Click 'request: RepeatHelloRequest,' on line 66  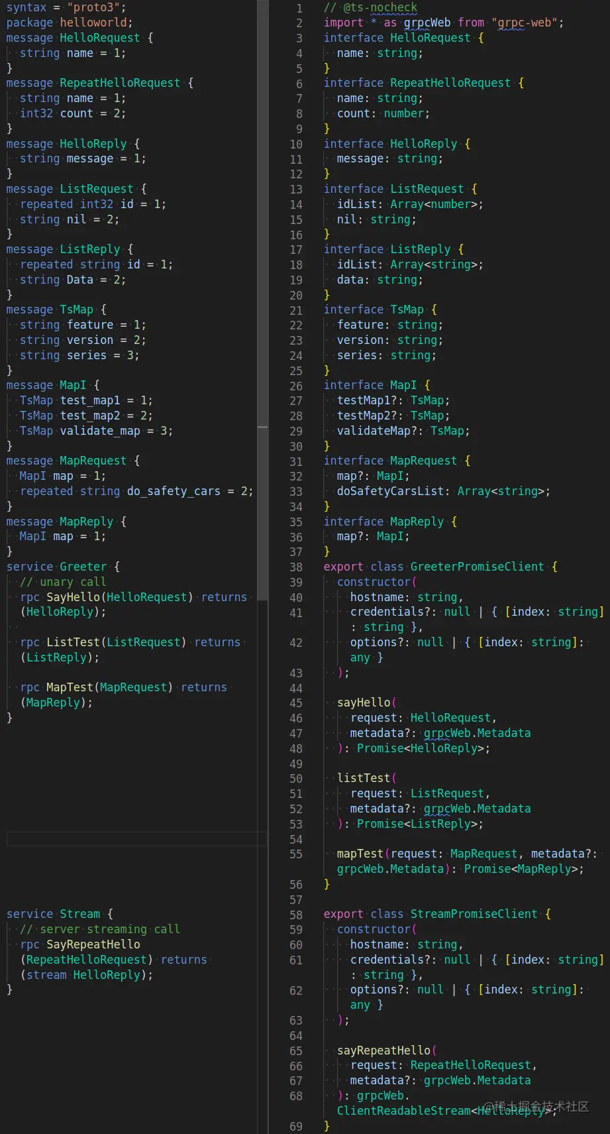pos(444,1065)
